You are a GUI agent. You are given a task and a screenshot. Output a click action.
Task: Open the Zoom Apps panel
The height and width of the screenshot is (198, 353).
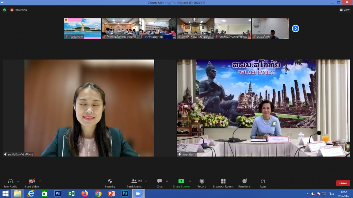click(x=263, y=182)
